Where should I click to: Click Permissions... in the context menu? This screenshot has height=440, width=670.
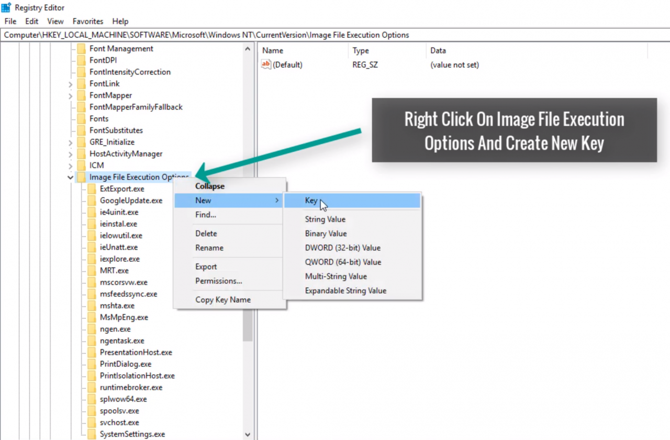coord(218,281)
